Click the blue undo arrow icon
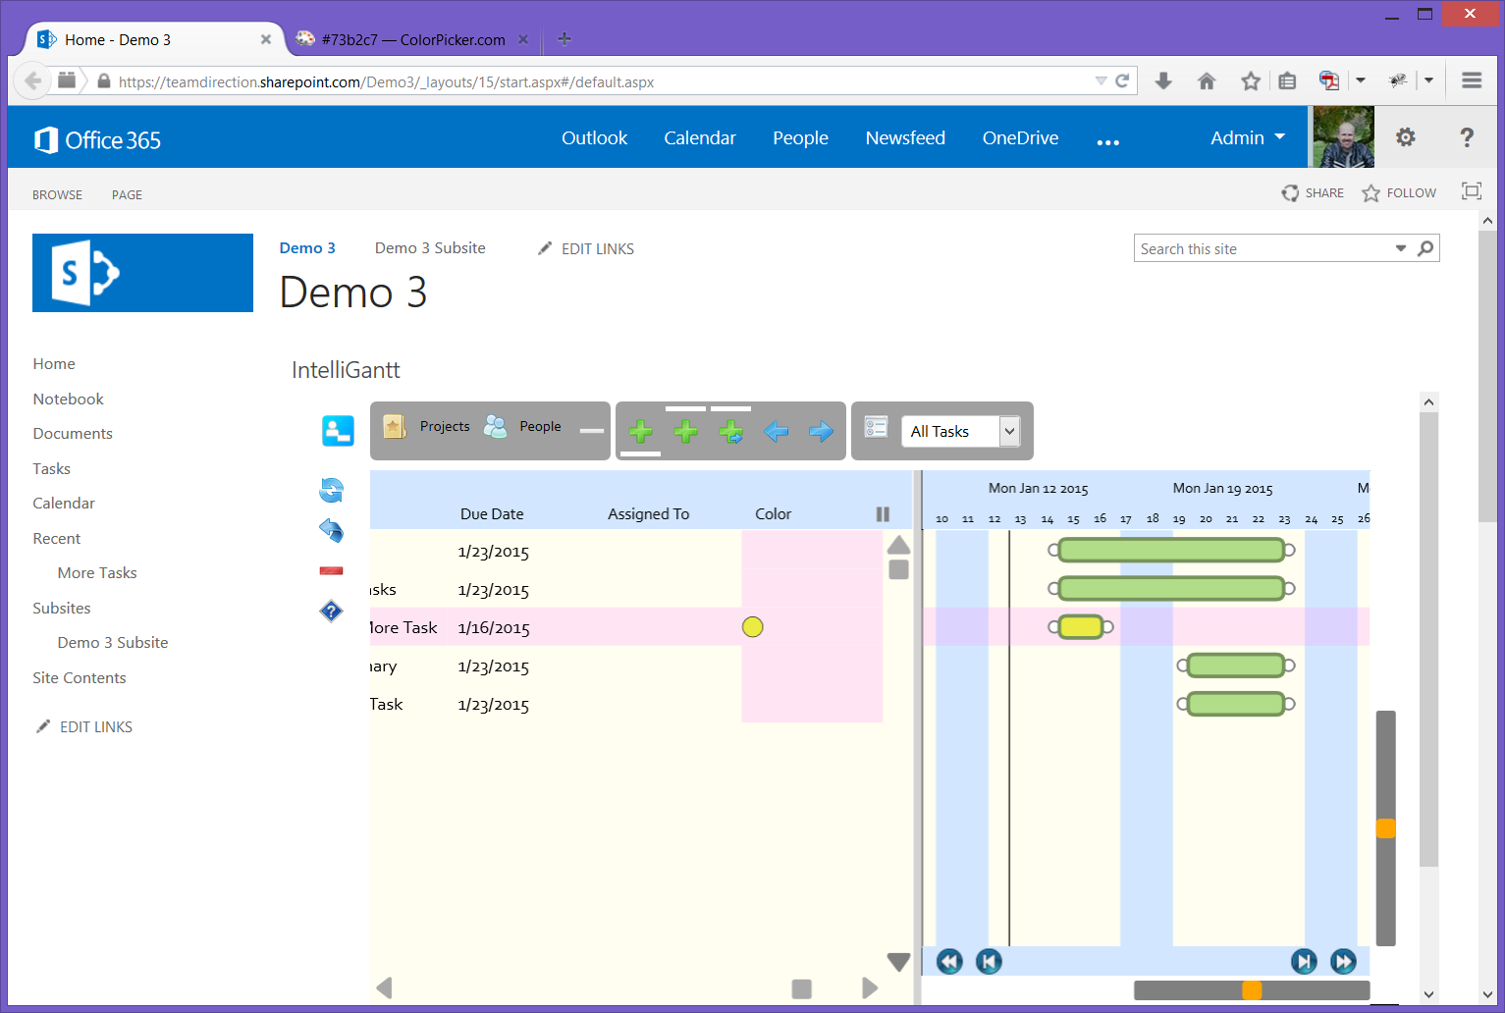Viewport: 1505px width, 1013px height. pos(332,530)
